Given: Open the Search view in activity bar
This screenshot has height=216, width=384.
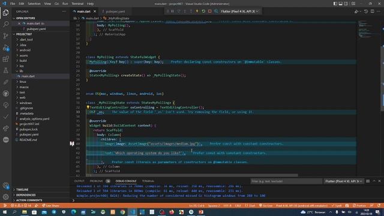Looking at the screenshot, I should coord(5,24).
